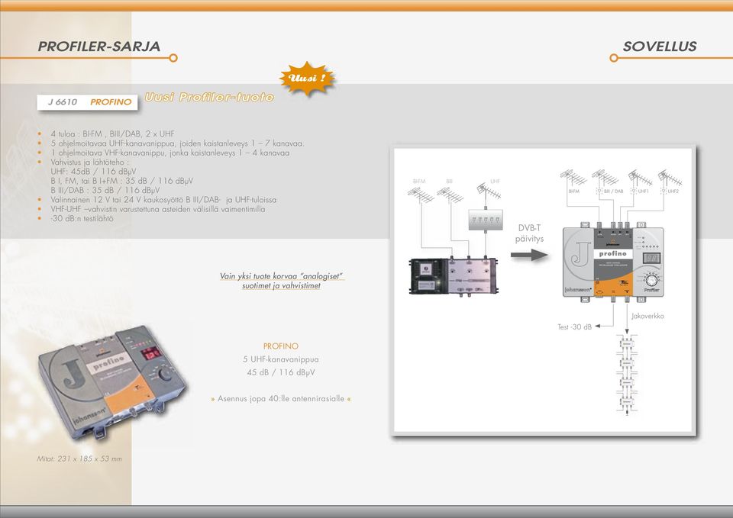The height and width of the screenshot is (518, 733).
Task: Click the "Uusi Profiler-tuote" title text
Action: [209, 97]
